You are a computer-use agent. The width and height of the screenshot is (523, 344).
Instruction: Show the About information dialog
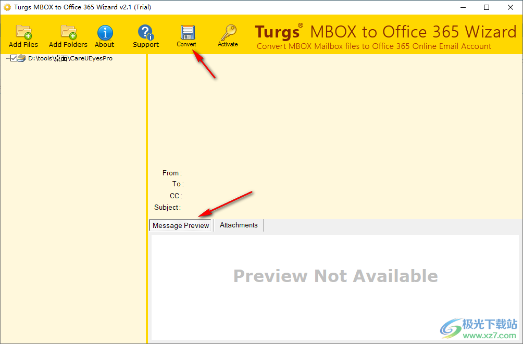pos(105,36)
